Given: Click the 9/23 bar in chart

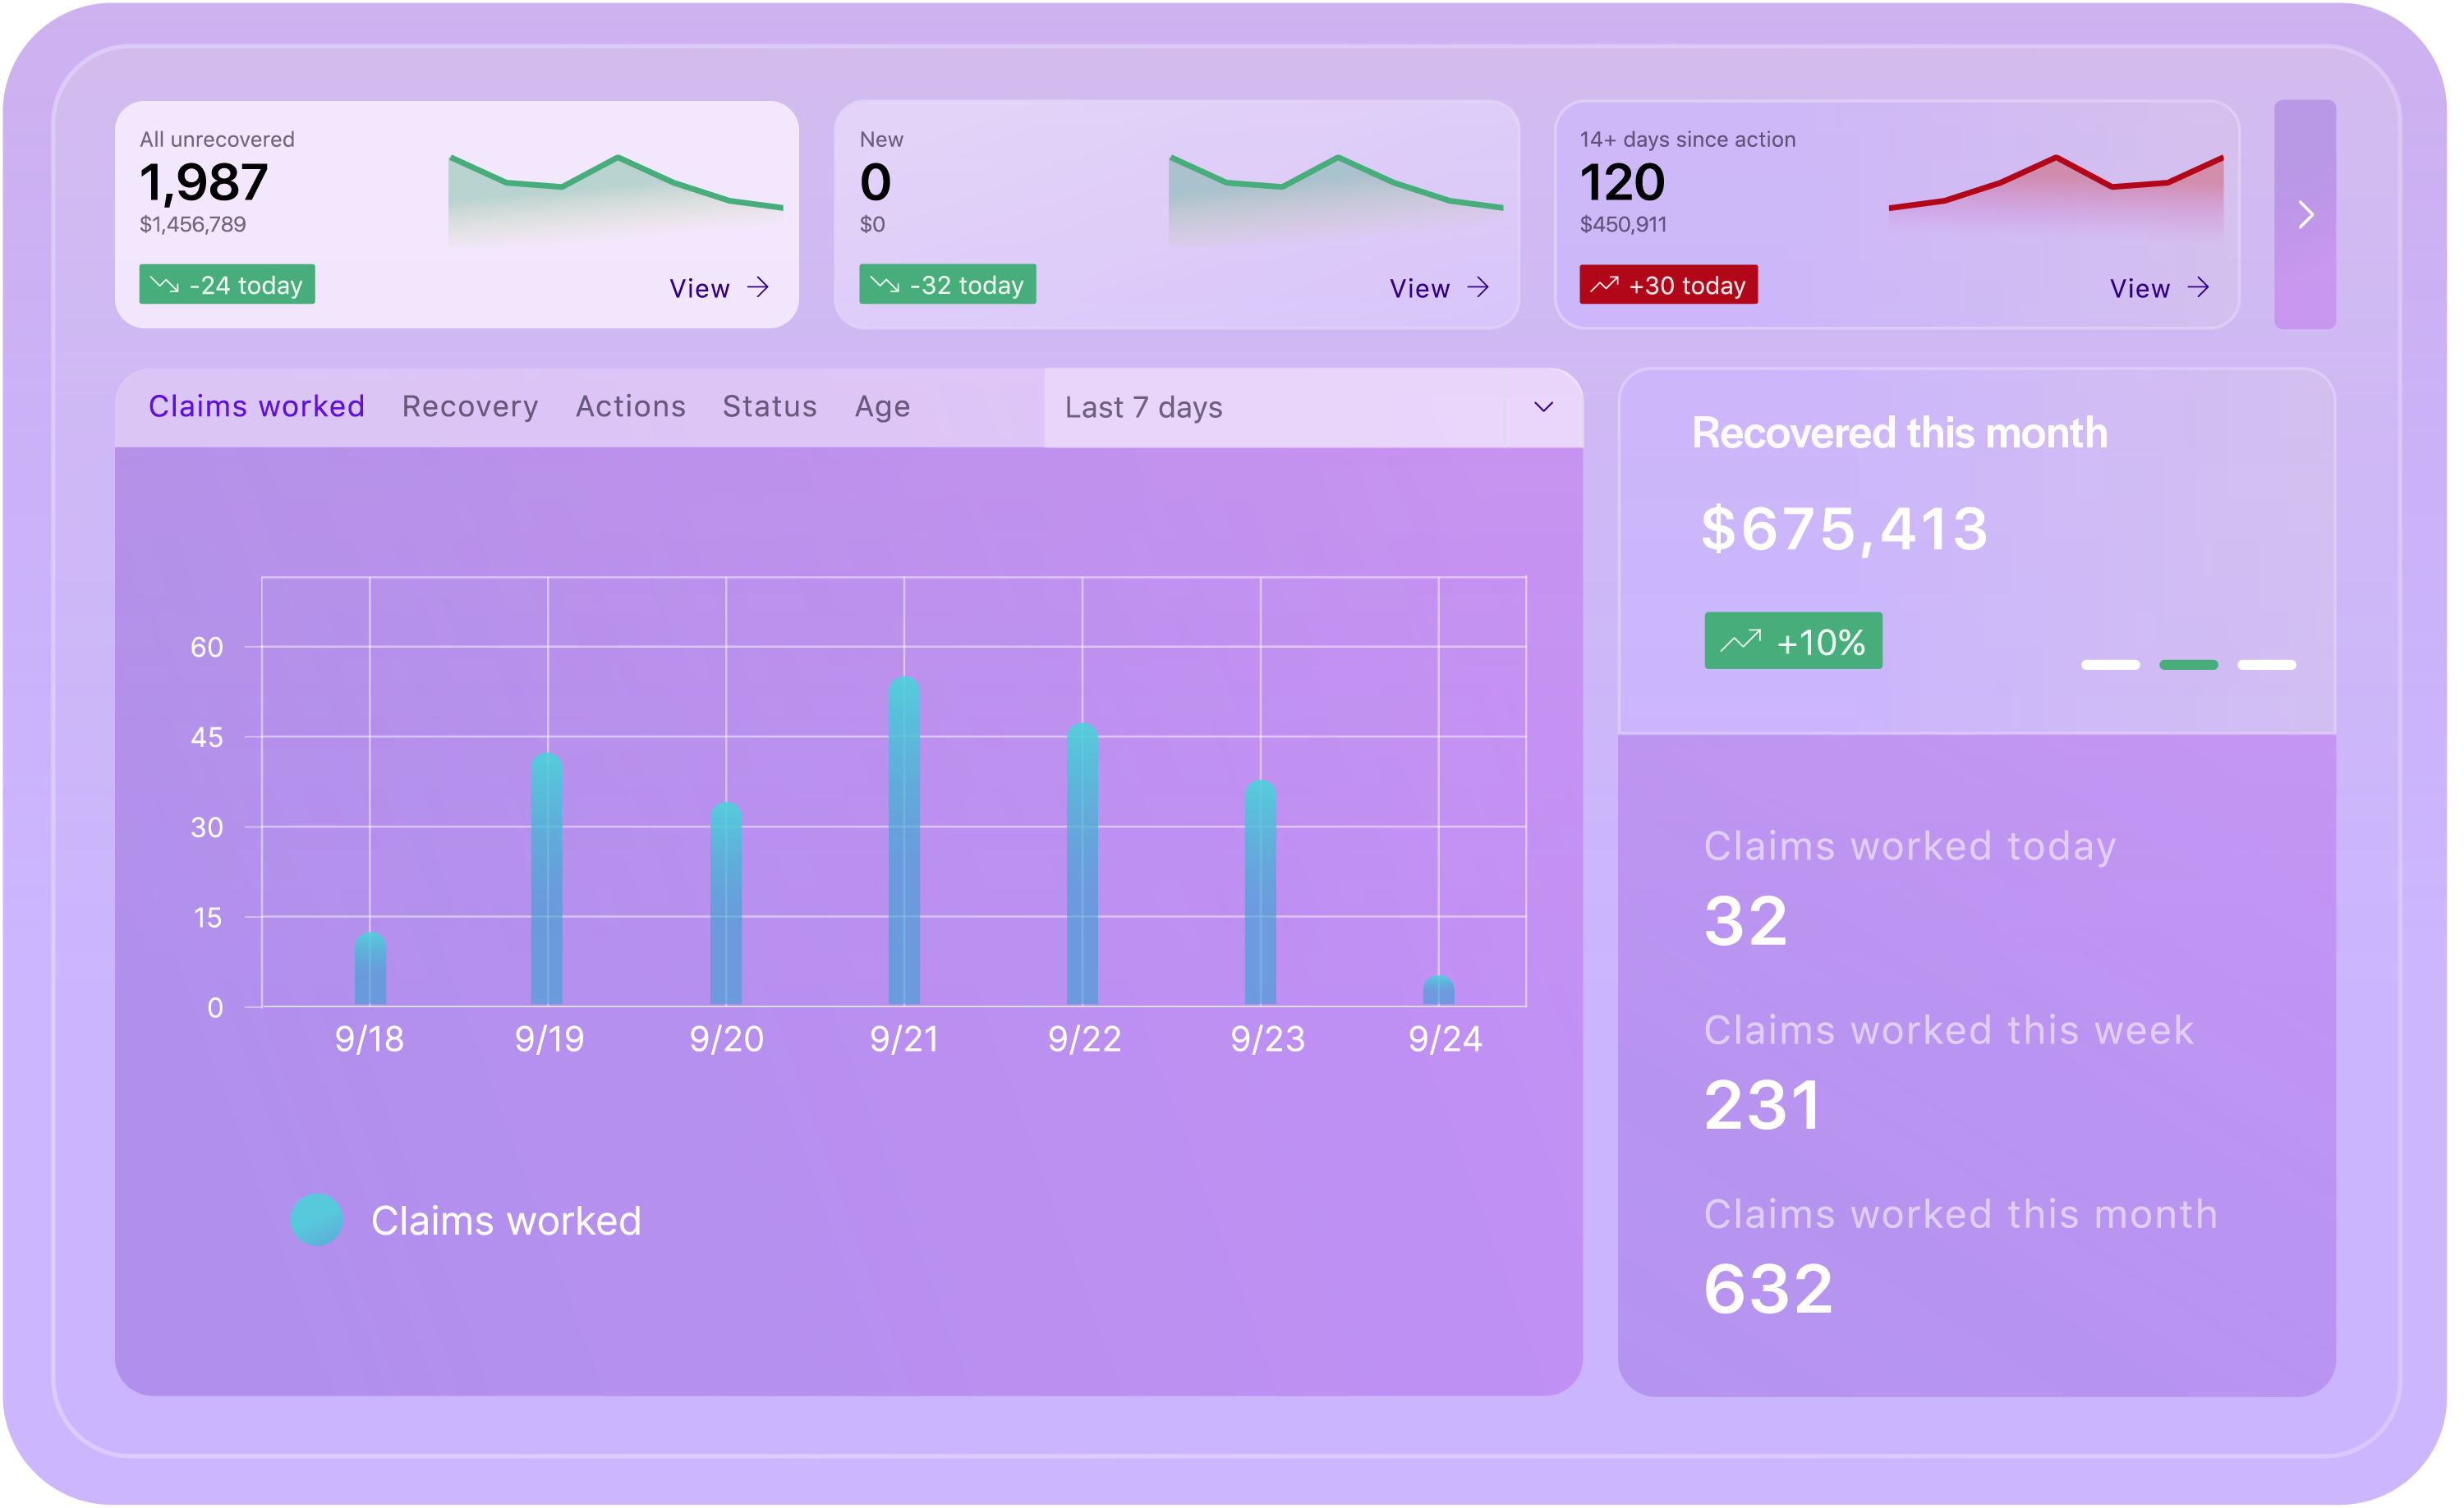Looking at the screenshot, I should pos(1260,893).
